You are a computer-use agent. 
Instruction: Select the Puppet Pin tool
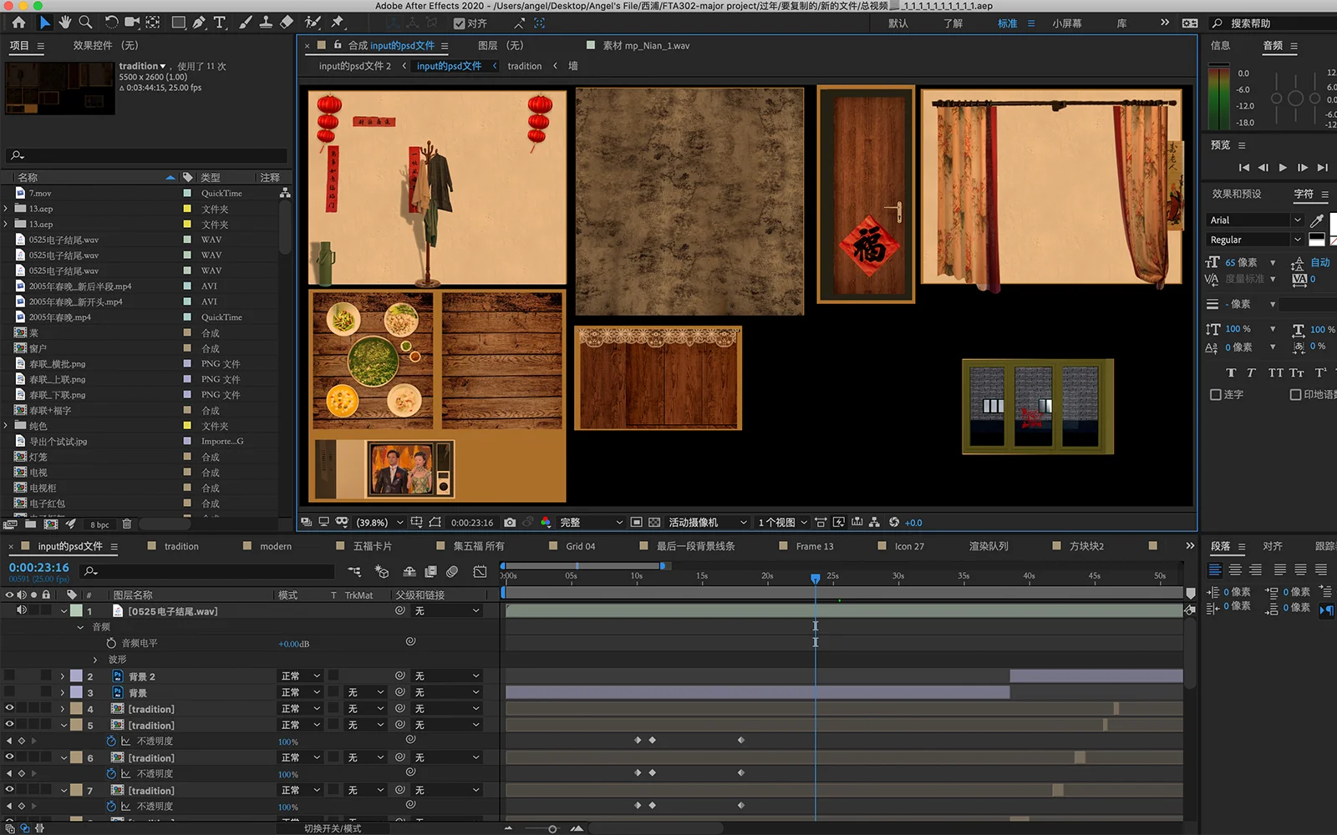coord(338,23)
